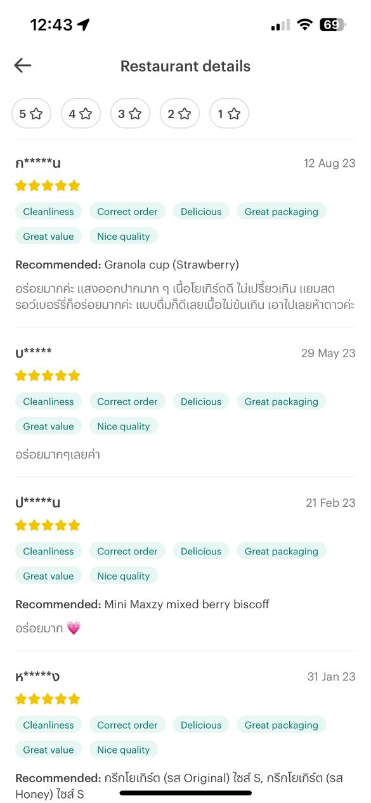Screen dimensions: 371x803
Task: Tap the Wi-Fi icon in status bar
Action: pyautogui.click(x=305, y=25)
